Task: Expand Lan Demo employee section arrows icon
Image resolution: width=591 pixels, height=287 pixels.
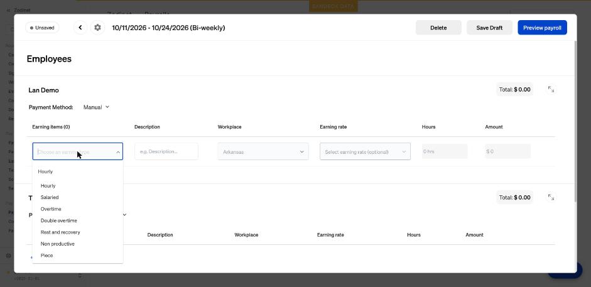Action: tap(551, 89)
